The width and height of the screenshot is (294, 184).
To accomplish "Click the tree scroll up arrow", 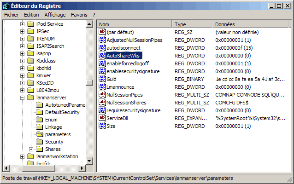I will coord(89,24).
